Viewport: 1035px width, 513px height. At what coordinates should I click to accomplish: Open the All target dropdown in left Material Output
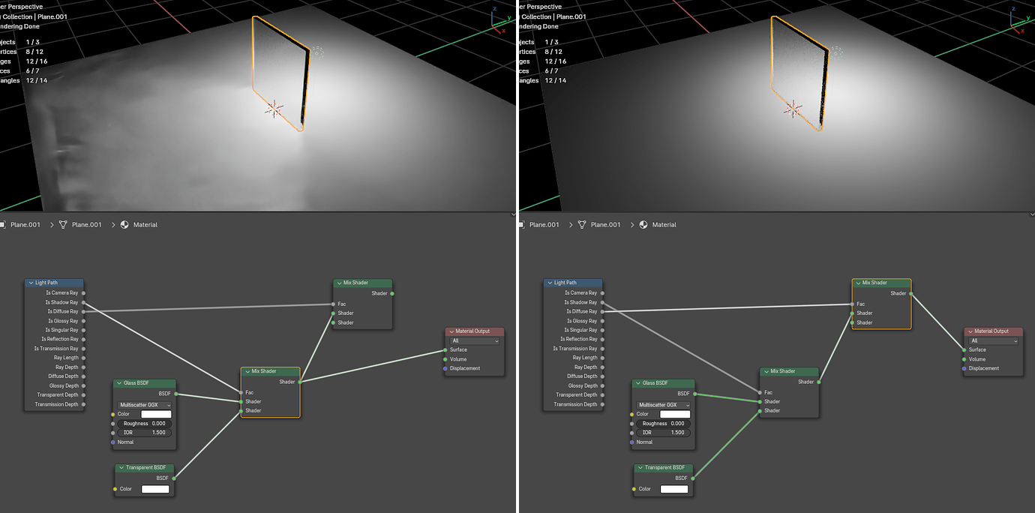click(475, 340)
